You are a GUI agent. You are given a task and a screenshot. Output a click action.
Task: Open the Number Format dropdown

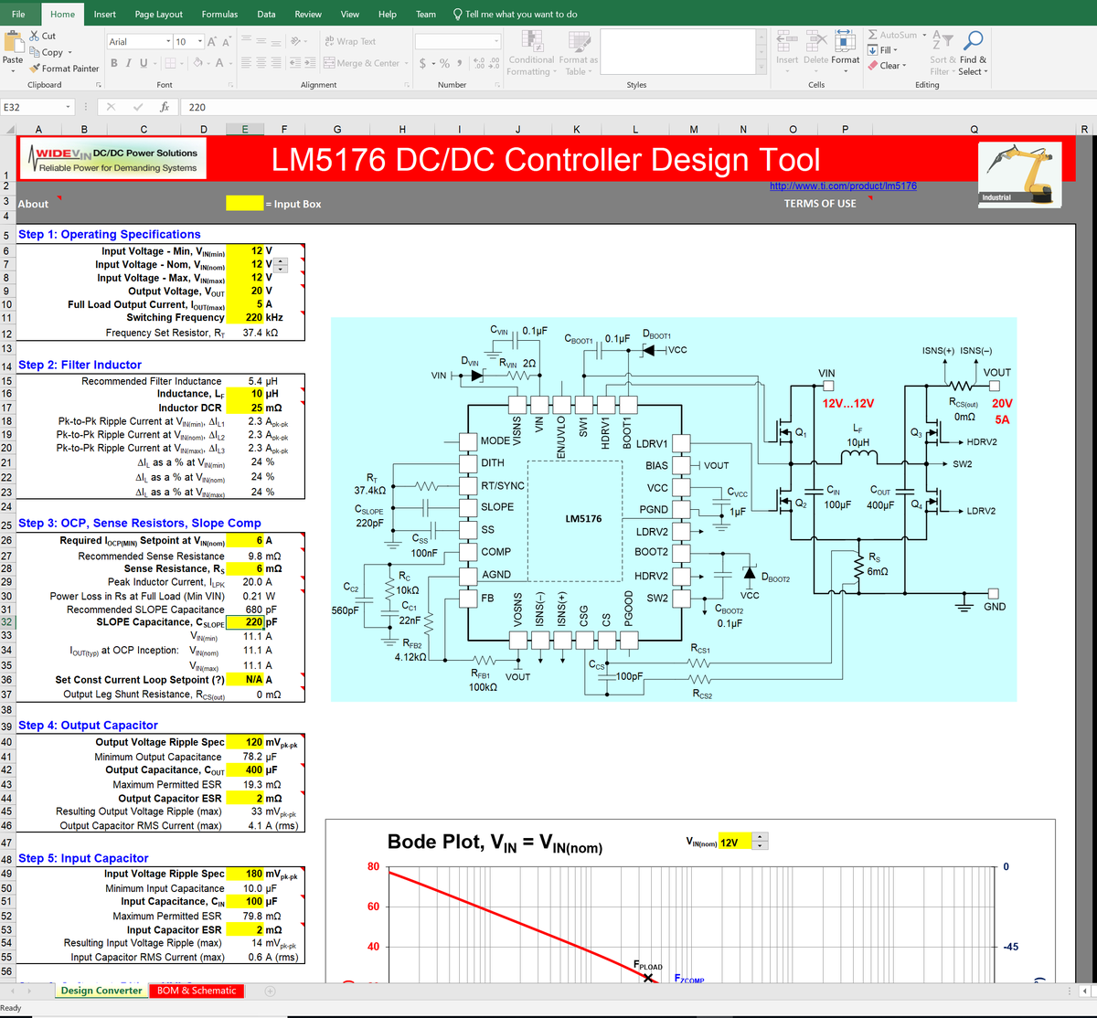496,42
